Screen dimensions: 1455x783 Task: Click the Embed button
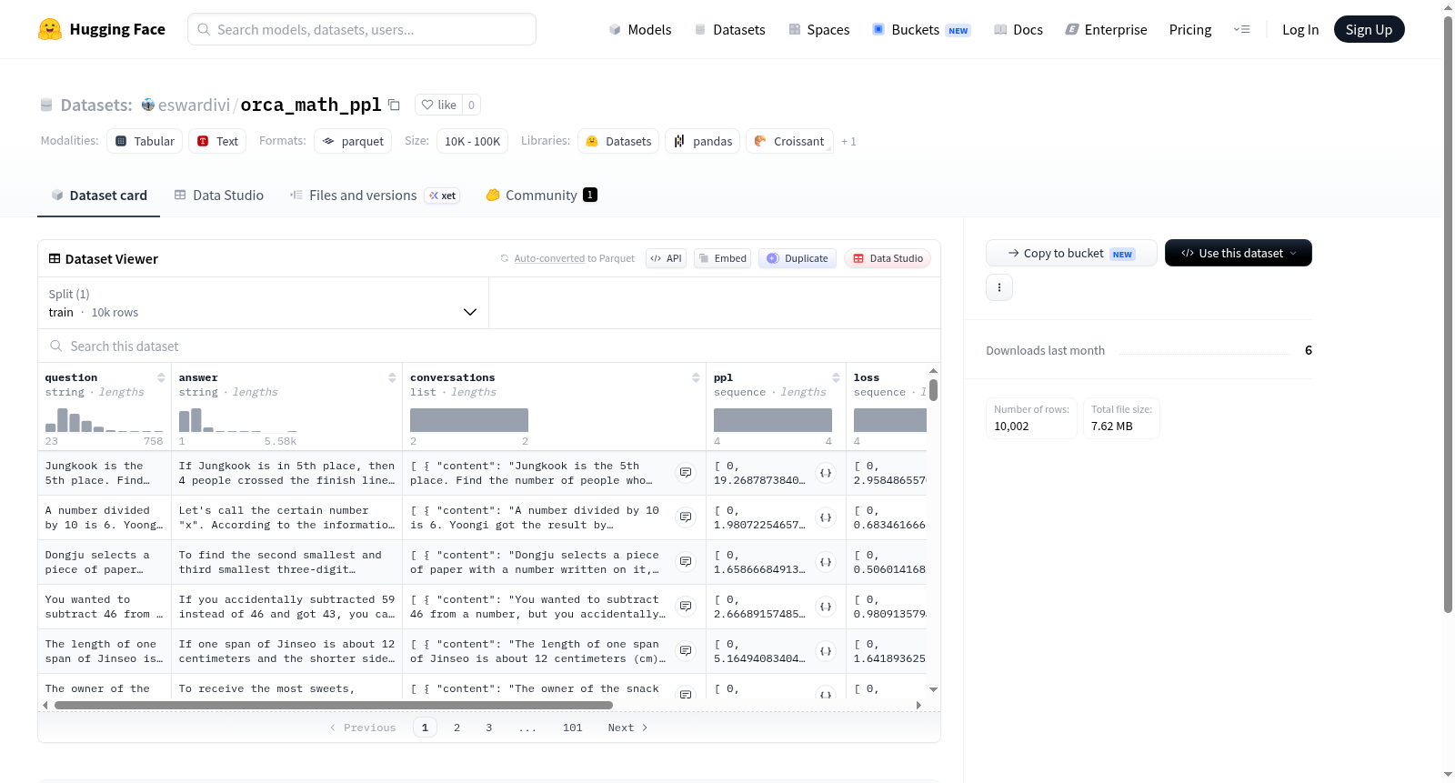point(722,258)
